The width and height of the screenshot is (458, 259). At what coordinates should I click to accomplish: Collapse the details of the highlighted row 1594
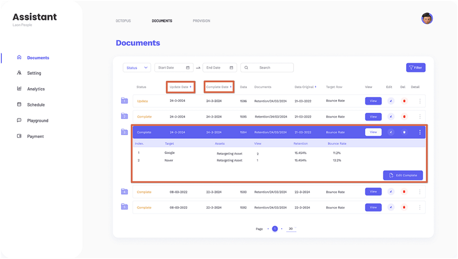420,132
